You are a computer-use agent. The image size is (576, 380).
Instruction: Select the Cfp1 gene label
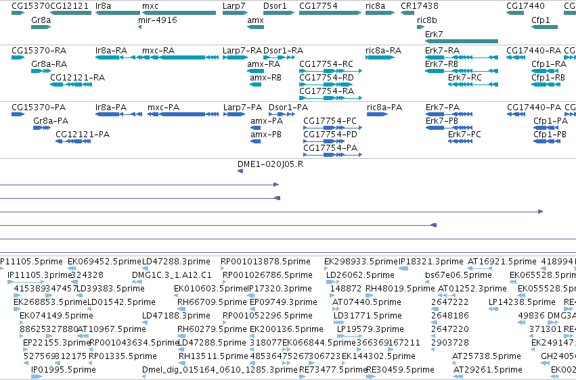540,20
